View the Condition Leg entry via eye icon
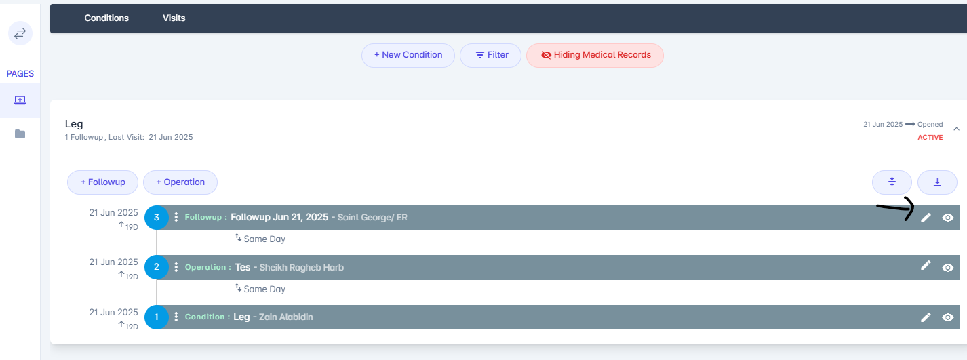The width and height of the screenshot is (967, 360). (x=948, y=317)
